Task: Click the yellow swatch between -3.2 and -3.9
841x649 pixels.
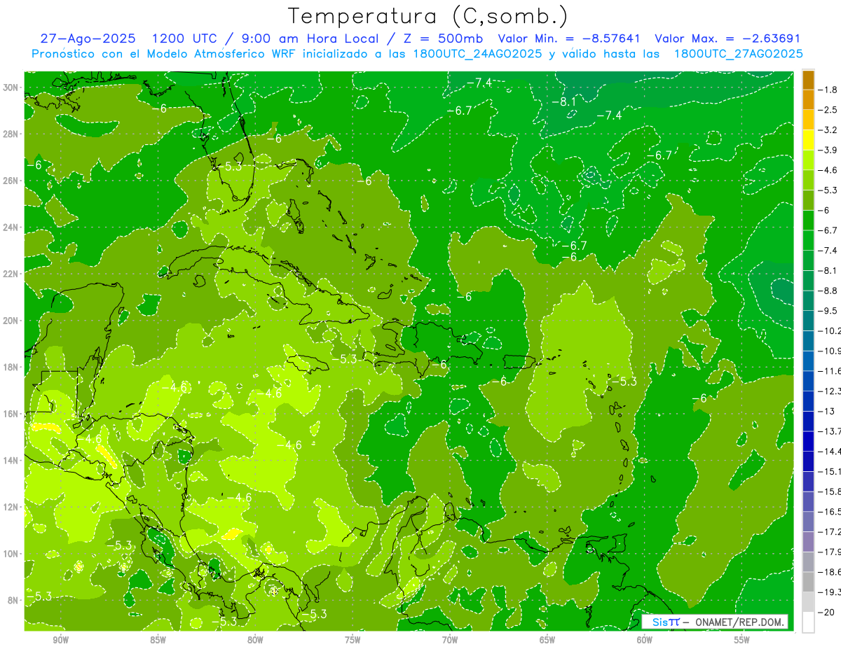Action: [x=808, y=140]
